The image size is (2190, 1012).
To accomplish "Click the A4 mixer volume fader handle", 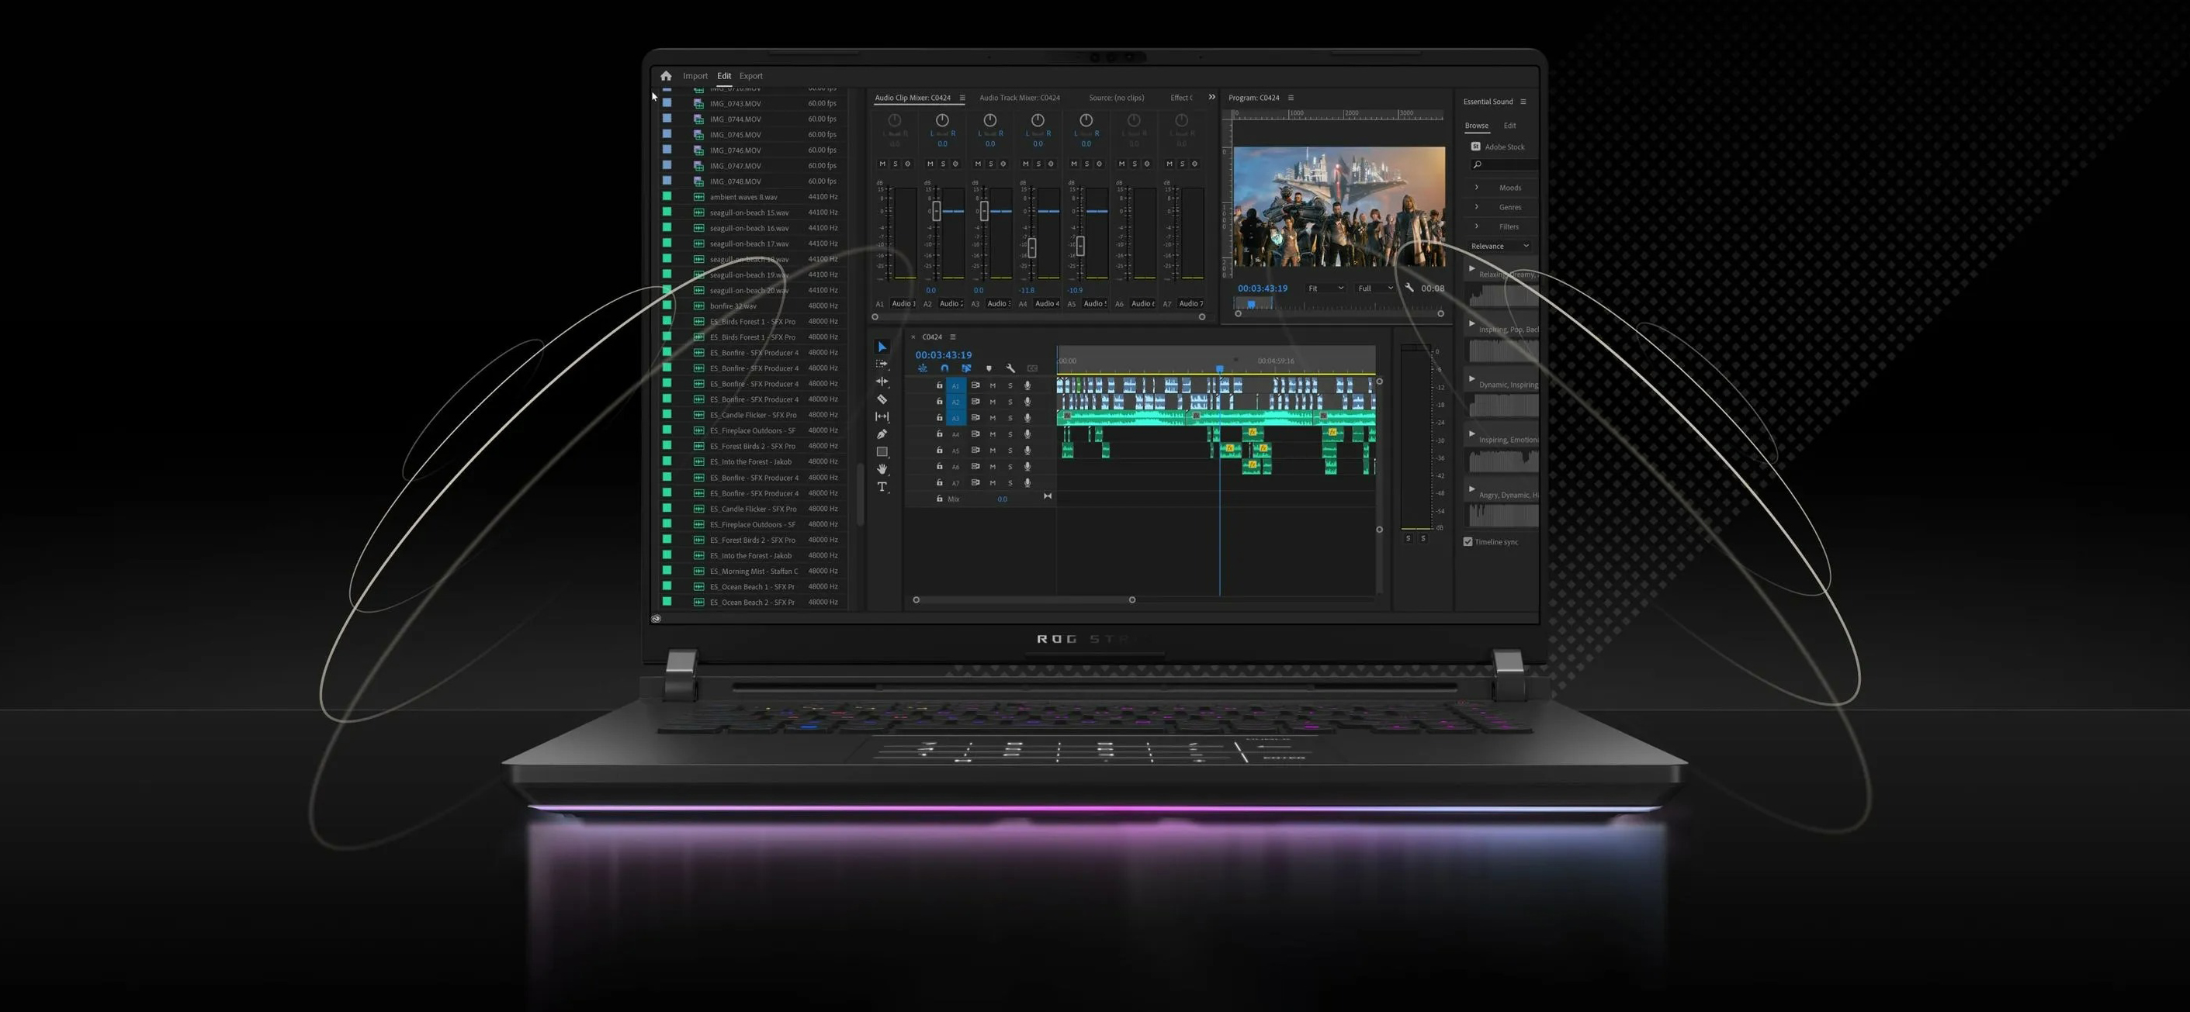I will 1032,248.
